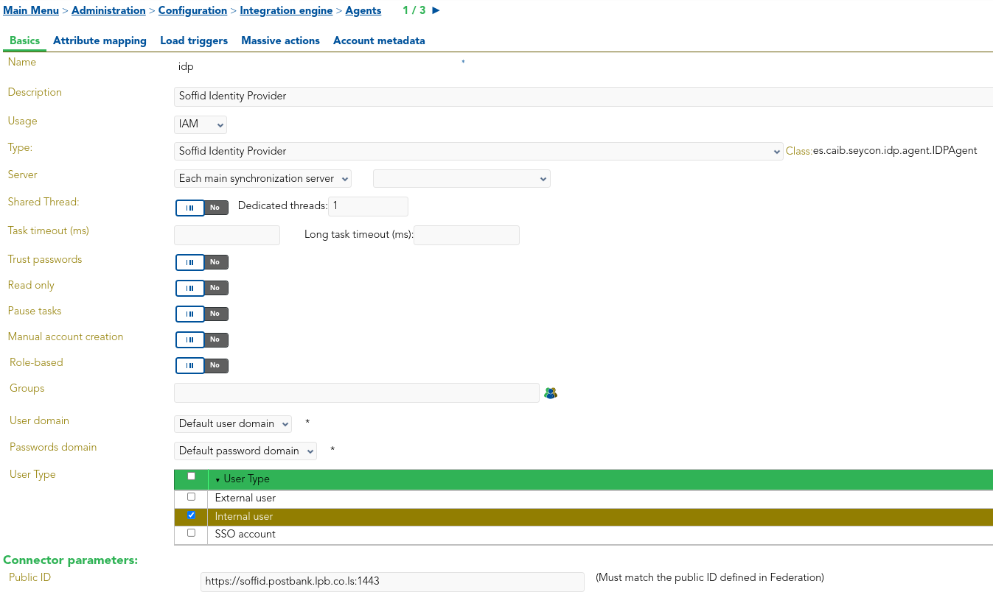Tick the select-all User Type header checkbox

pyautogui.click(x=192, y=476)
